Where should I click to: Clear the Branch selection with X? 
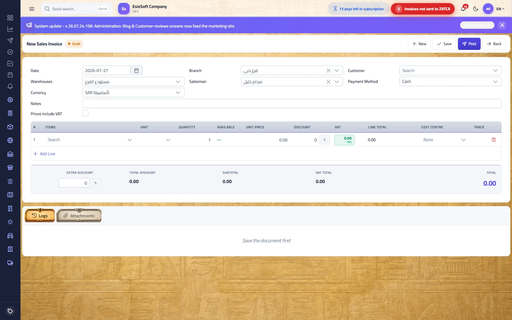[x=328, y=71]
